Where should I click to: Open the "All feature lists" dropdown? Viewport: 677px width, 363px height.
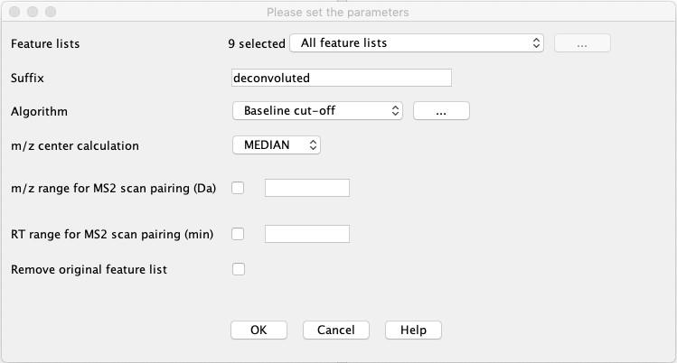pos(416,42)
